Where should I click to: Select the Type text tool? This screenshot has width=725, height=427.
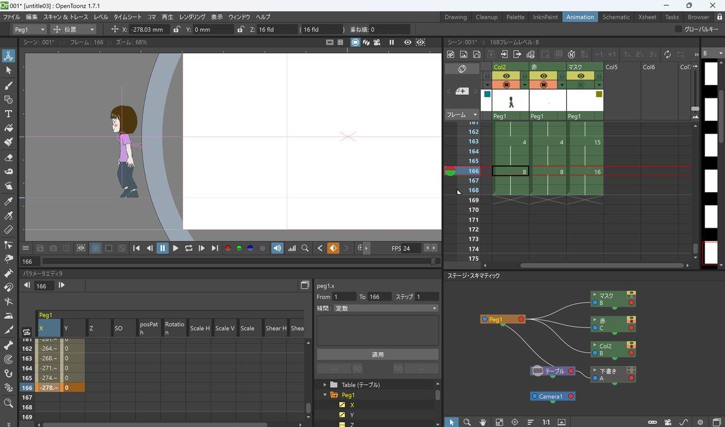(x=8, y=114)
